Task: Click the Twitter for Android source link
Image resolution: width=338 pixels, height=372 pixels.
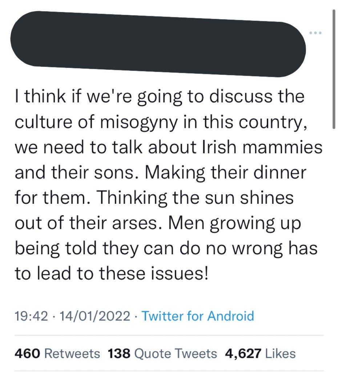Action: [x=198, y=316]
